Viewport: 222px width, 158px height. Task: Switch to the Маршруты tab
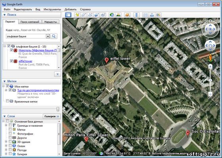[x=51, y=22]
